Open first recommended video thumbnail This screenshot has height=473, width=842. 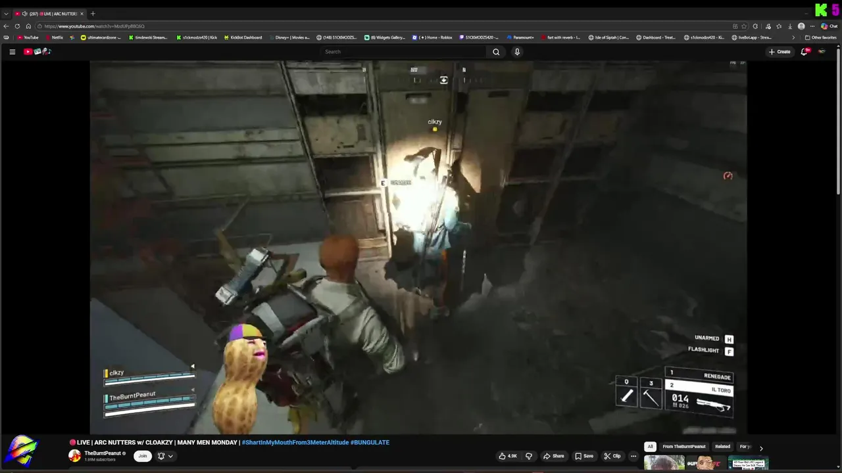664,462
